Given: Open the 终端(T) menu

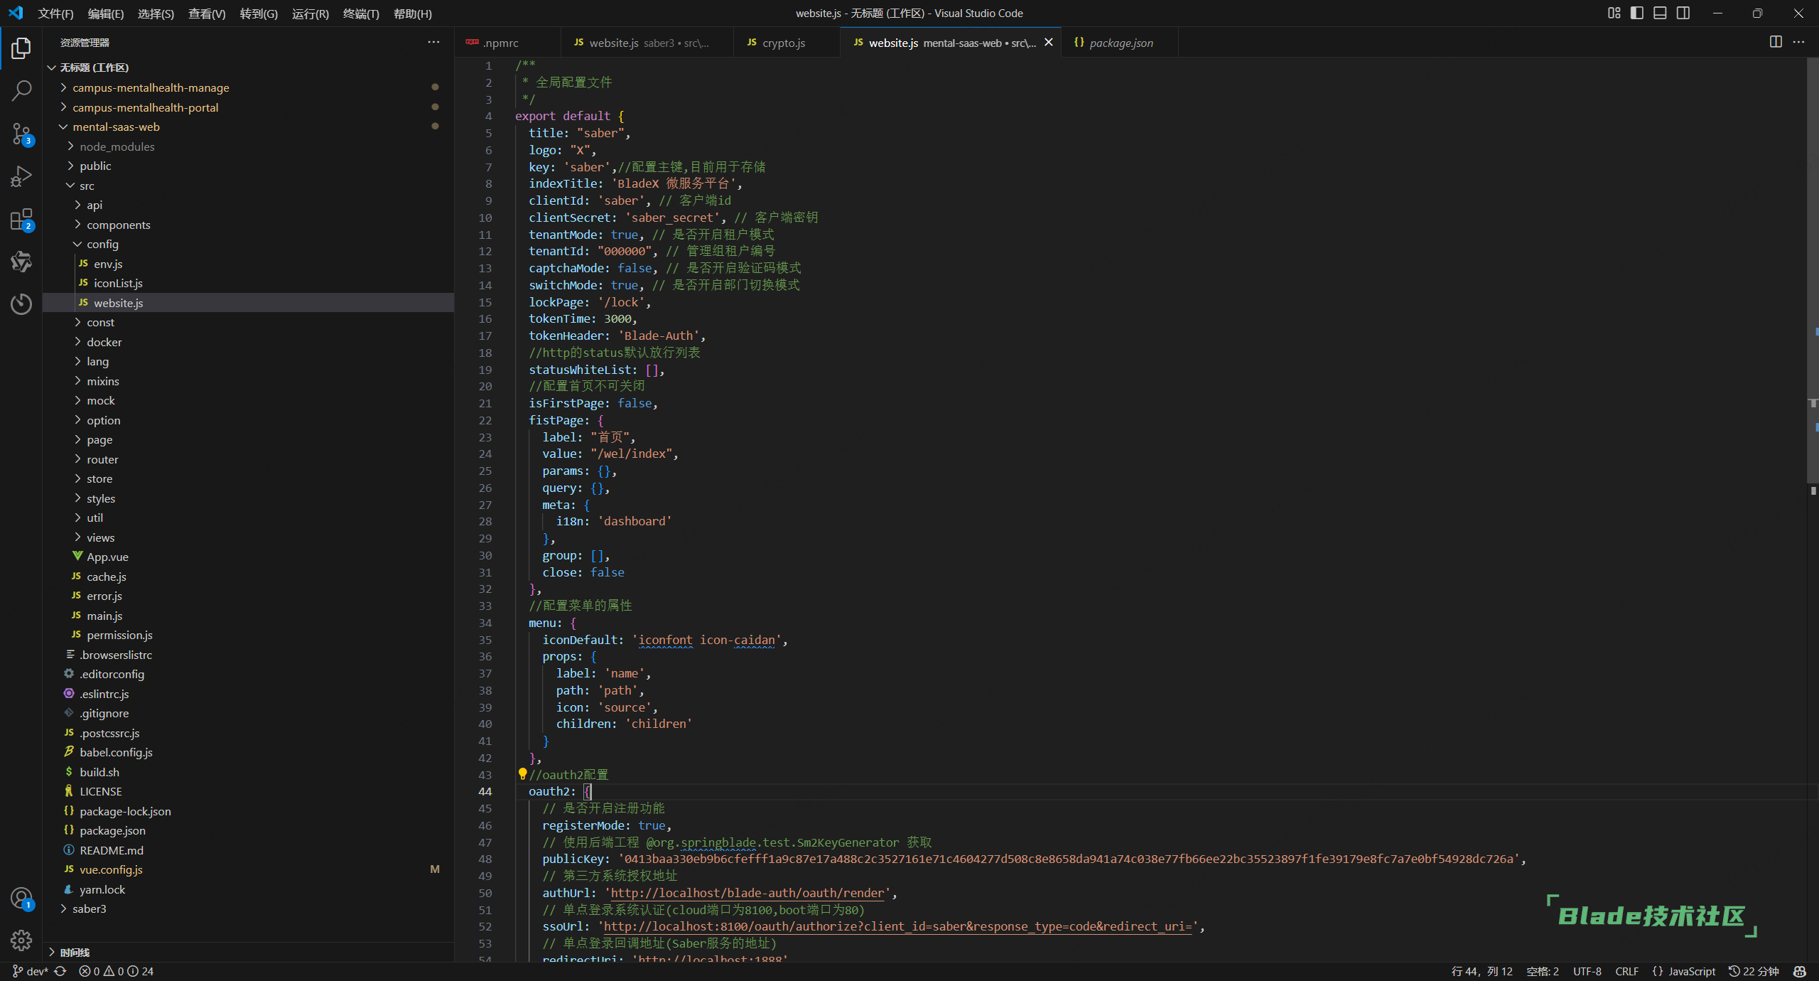Looking at the screenshot, I should point(361,14).
